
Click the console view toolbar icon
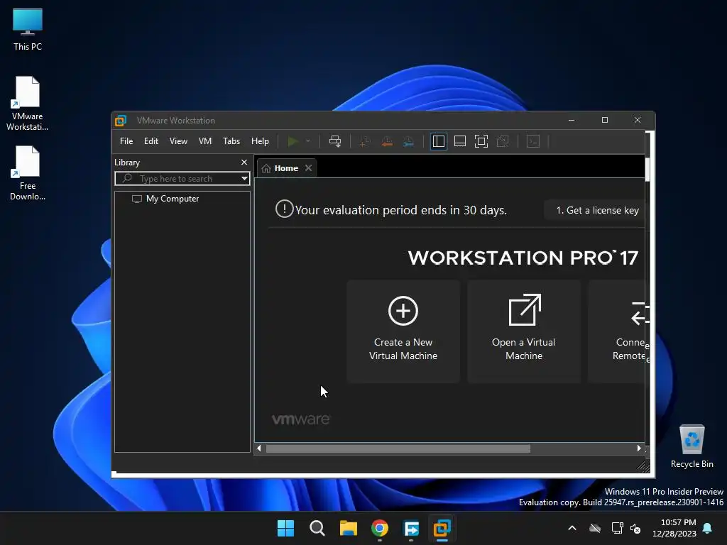point(533,141)
